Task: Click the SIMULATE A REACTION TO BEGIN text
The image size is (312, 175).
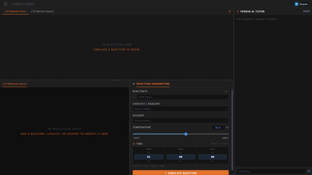Action: click(x=117, y=49)
